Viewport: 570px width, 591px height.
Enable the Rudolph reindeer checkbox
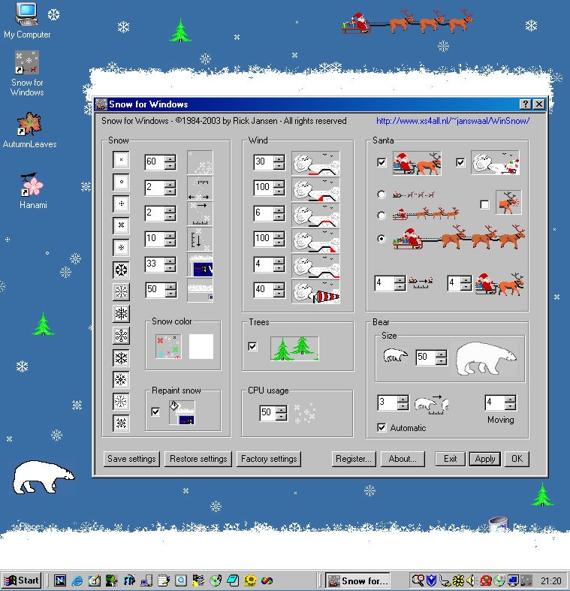click(x=484, y=204)
